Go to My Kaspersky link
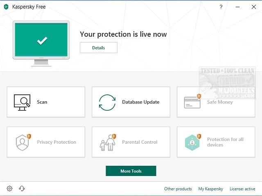 pyautogui.click(x=210, y=189)
